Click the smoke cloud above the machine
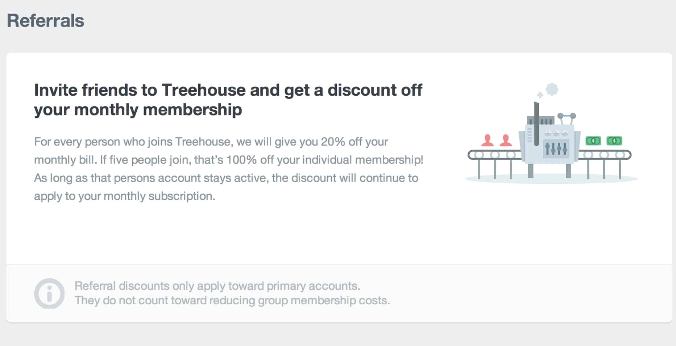676x346 pixels. (552, 89)
